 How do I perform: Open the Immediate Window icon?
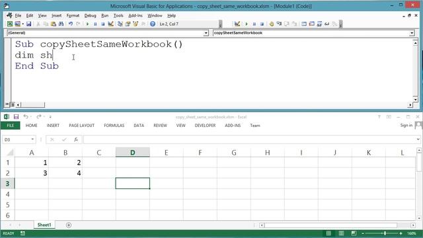tap(311, 24)
